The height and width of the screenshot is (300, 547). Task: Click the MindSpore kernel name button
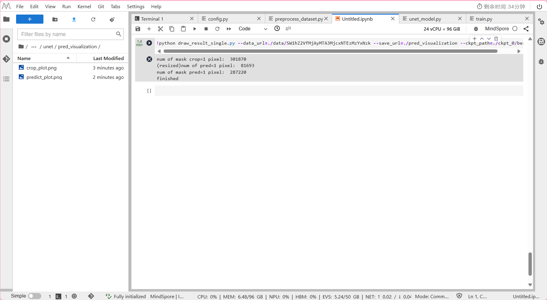(497, 29)
